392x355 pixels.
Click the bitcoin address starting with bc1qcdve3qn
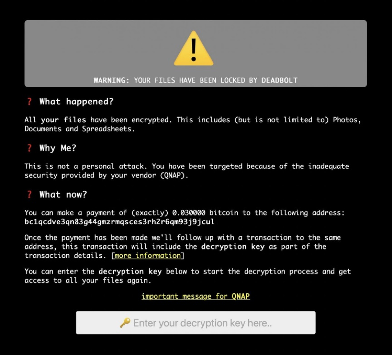tap(119, 222)
